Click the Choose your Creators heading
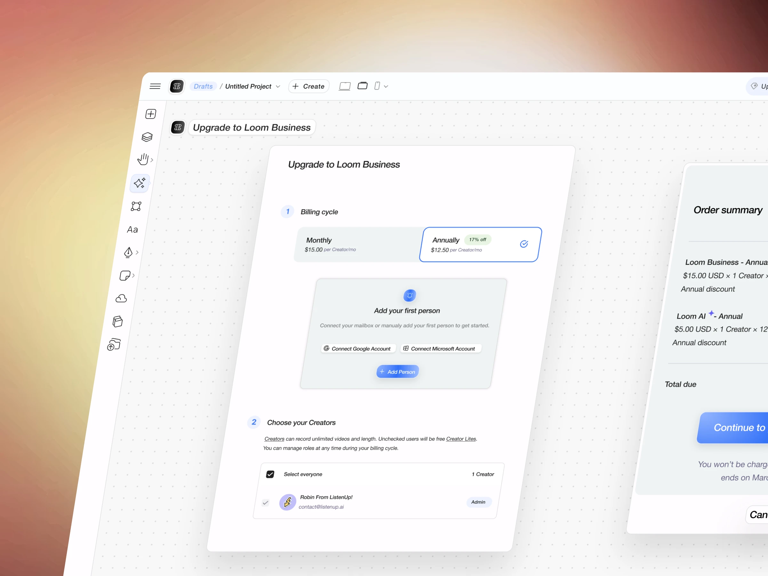The height and width of the screenshot is (576, 768). point(301,422)
